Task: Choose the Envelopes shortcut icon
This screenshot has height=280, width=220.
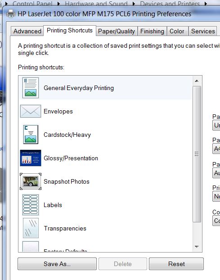Action: [x=31, y=111]
